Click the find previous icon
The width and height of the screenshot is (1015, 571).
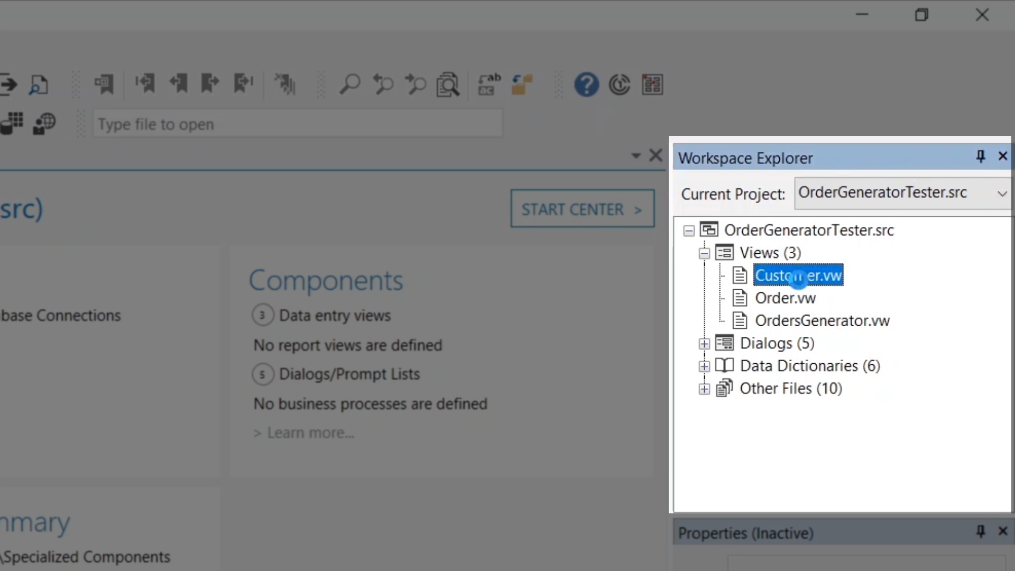pyautogui.click(x=383, y=84)
